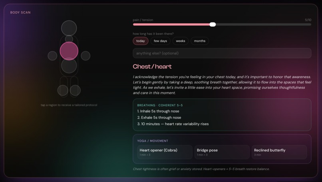322x182 pixels.
Task: Click the 'YOGA / MOVEMENT' label
Action: coord(153,141)
